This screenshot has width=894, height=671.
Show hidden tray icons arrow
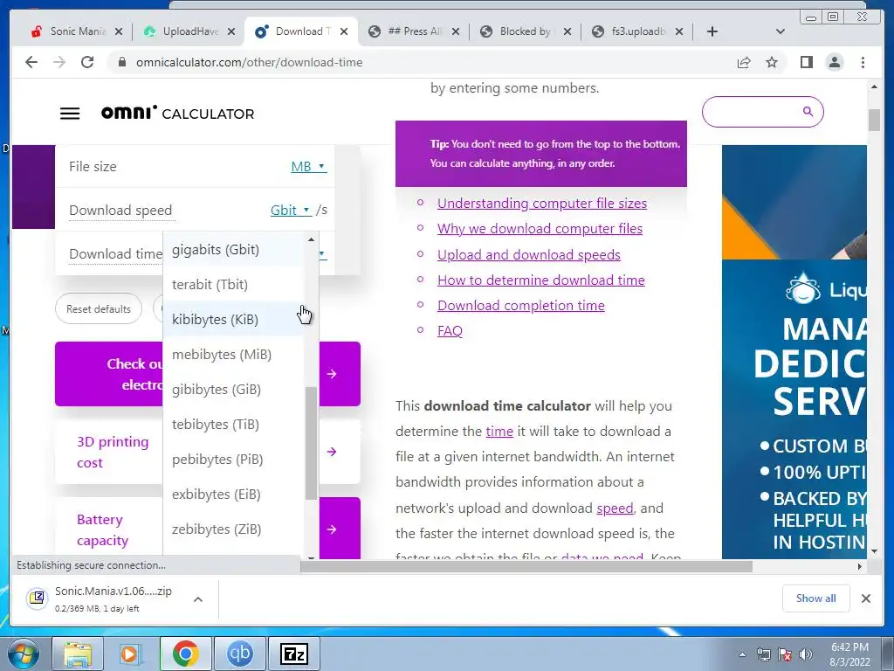(742, 654)
